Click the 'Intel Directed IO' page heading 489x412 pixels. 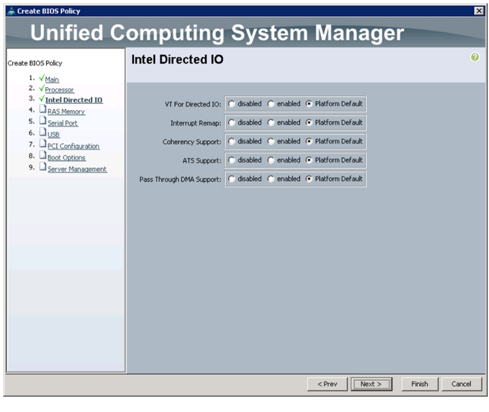[177, 59]
